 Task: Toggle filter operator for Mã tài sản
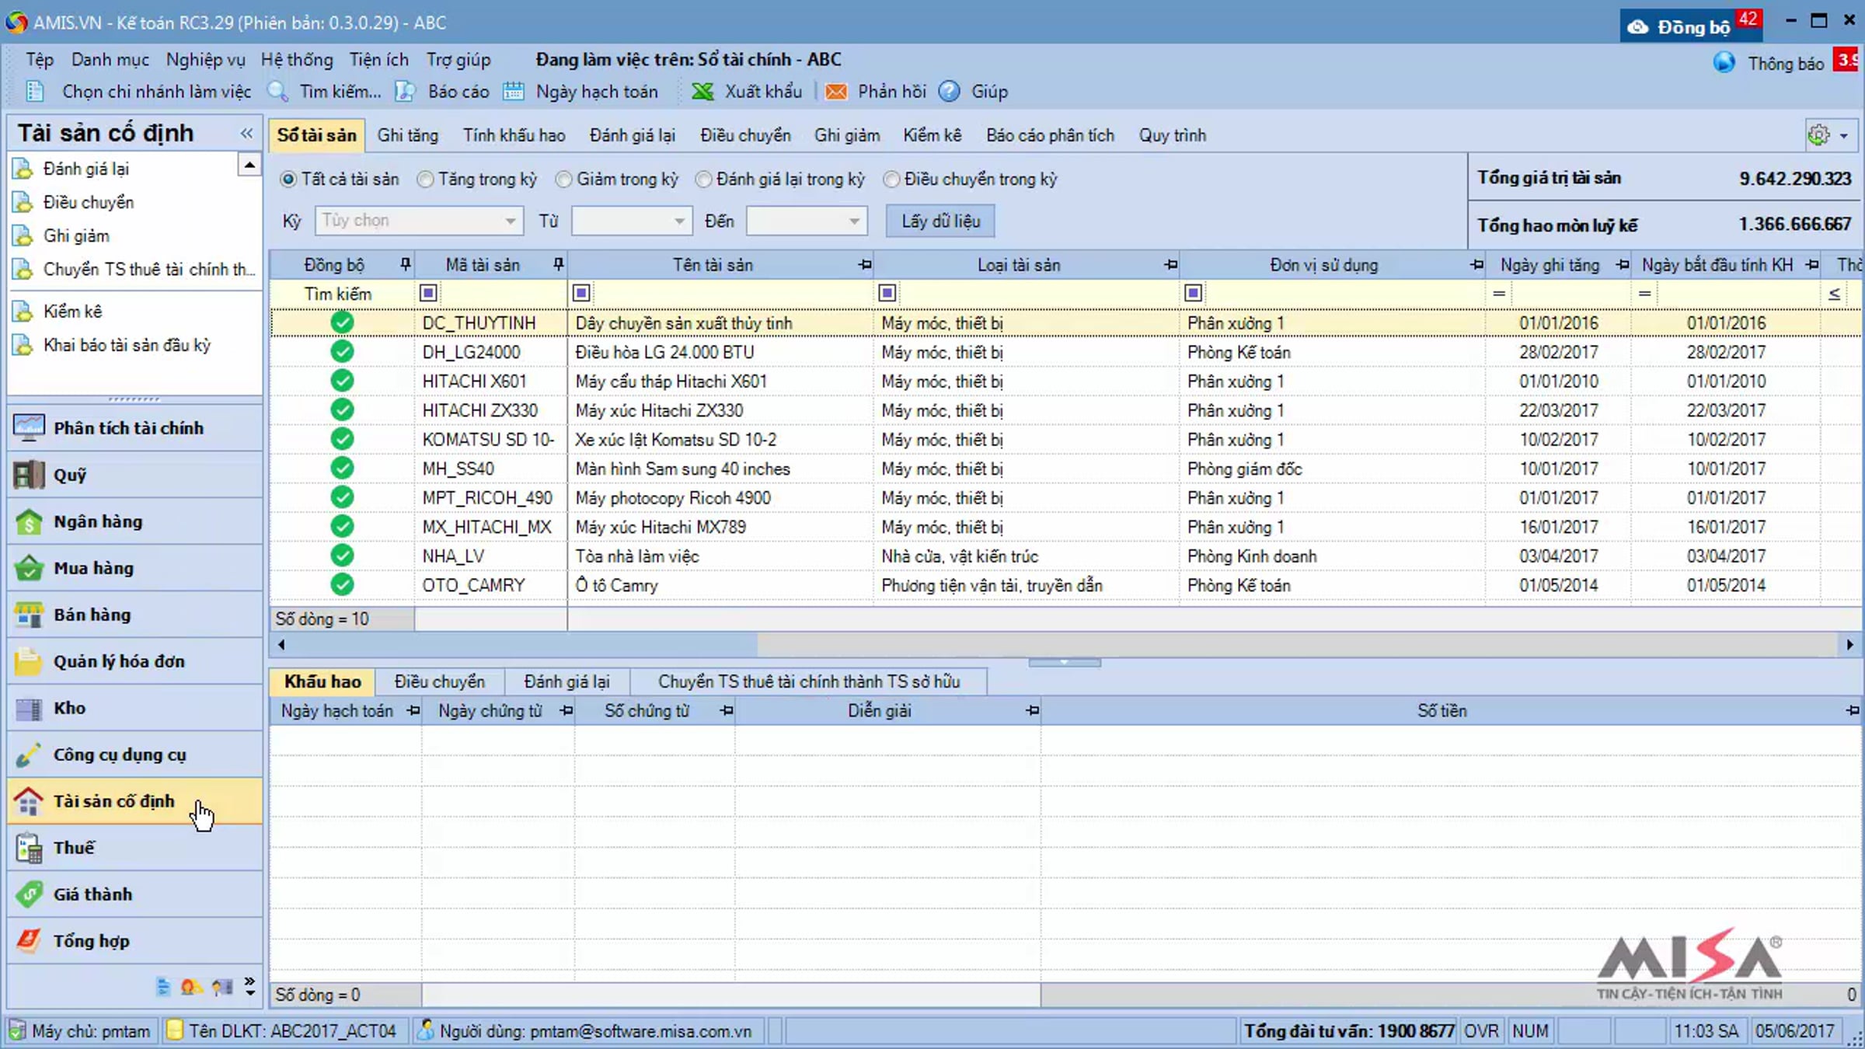(x=428, y=293)
